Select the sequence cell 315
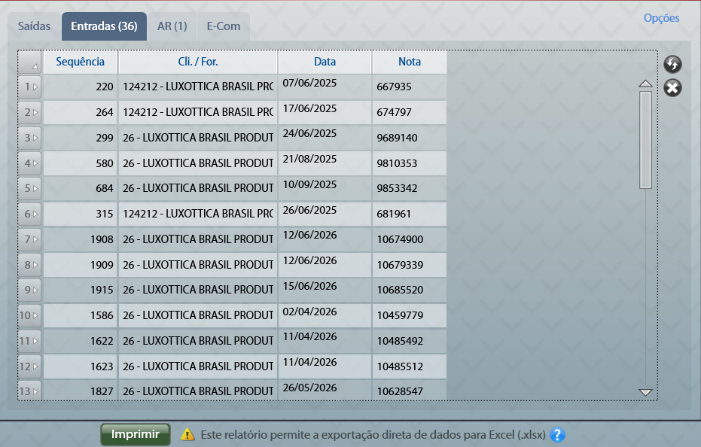This screenshot has height=447, width=701. point(80,214)
